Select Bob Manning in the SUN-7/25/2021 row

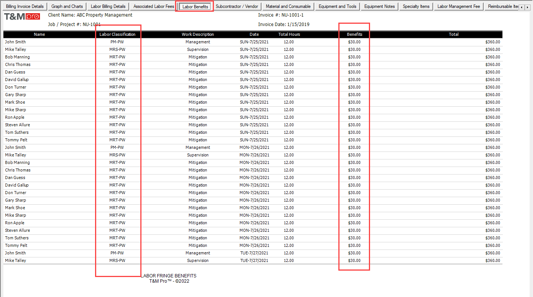17,57
